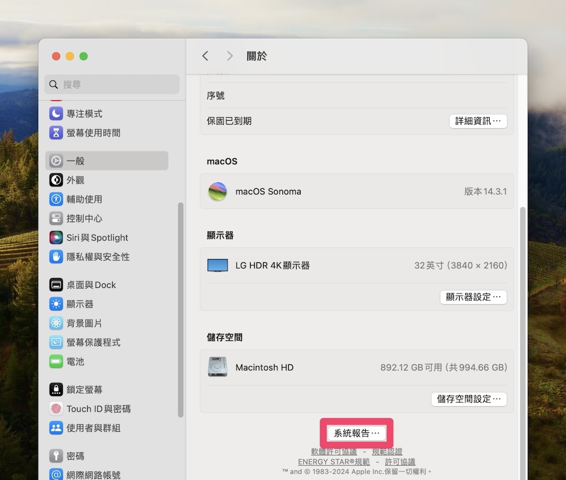Click 保固已到期 warranty status text
The image size is (566, 480).
pos(229,121)
